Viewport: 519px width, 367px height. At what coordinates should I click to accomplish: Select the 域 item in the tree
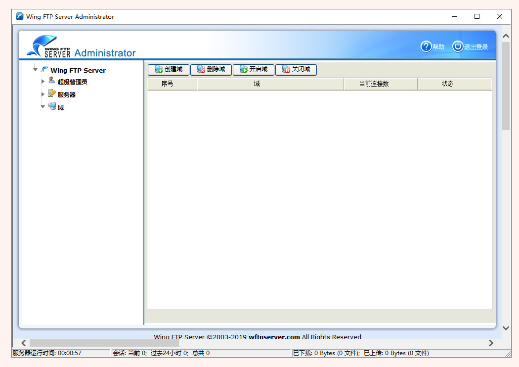60,107
